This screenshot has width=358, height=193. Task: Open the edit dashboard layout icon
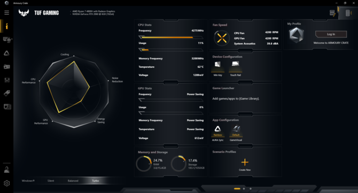pos(332,13)
